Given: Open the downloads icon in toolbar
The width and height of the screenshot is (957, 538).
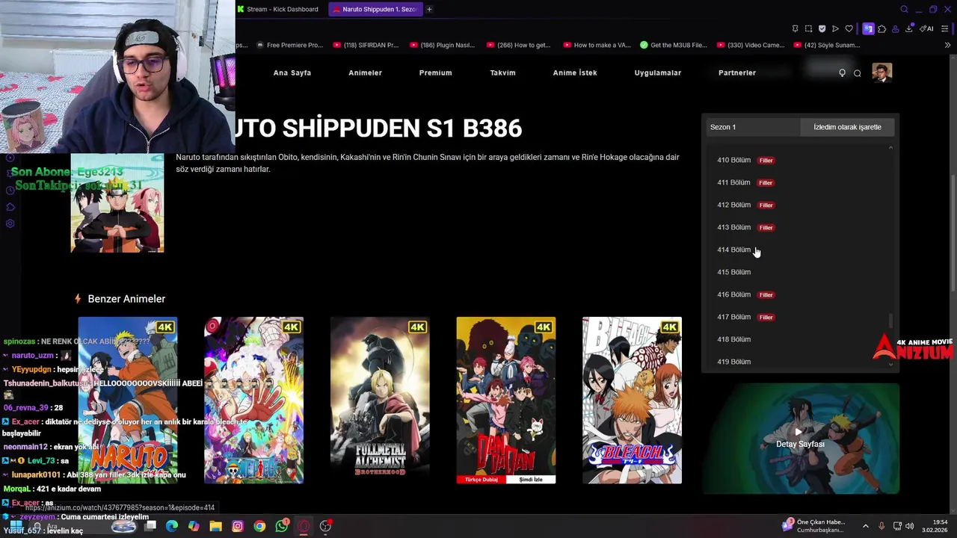Looking at the screenshot, I should coord(908,28).
